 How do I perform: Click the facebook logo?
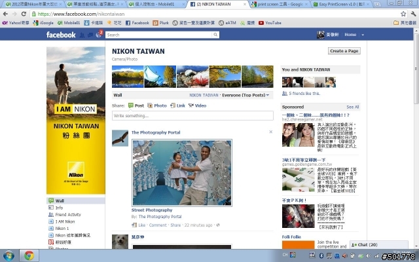[61, 35]
